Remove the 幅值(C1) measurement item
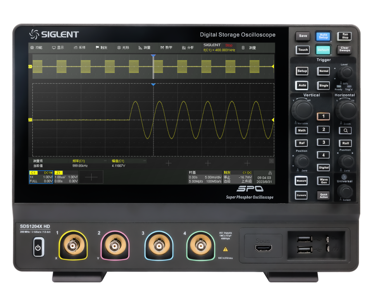This screenshot has height=306, width=372. click(x=144, y=161)
